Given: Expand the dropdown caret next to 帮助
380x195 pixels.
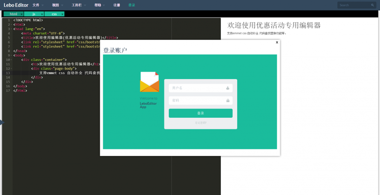Looking at the screenshot, I should click(104, 5).
